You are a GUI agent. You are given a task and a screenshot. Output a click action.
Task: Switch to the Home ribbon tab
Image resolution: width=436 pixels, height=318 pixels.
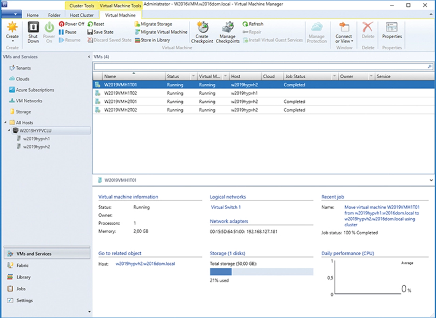[x=33, y=15]
